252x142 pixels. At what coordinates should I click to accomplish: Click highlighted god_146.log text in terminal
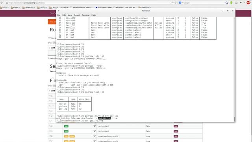click(104, 118)
